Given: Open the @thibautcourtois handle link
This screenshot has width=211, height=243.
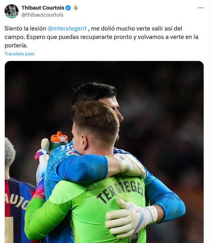Looking at the screenshot, I should 42,15.
